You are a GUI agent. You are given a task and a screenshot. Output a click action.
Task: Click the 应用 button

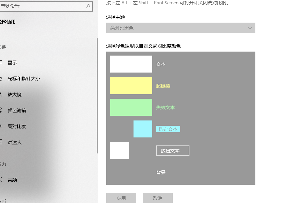point(121,198)
